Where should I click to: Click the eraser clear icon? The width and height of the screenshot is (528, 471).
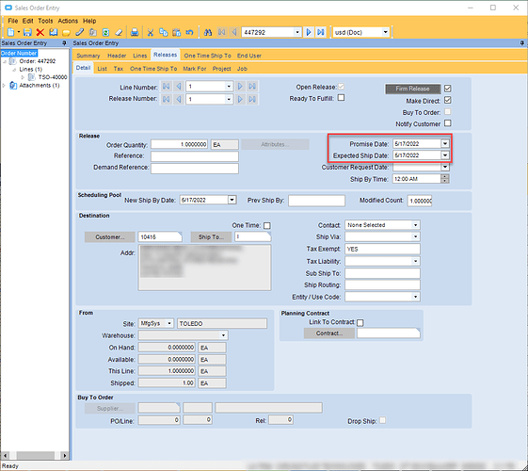(119, 32)
